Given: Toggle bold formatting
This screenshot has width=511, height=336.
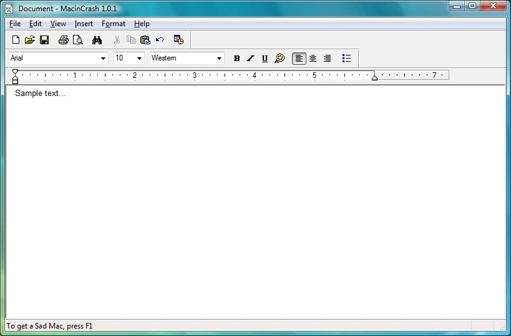Looking at the screenshot, I should (237, 58).
